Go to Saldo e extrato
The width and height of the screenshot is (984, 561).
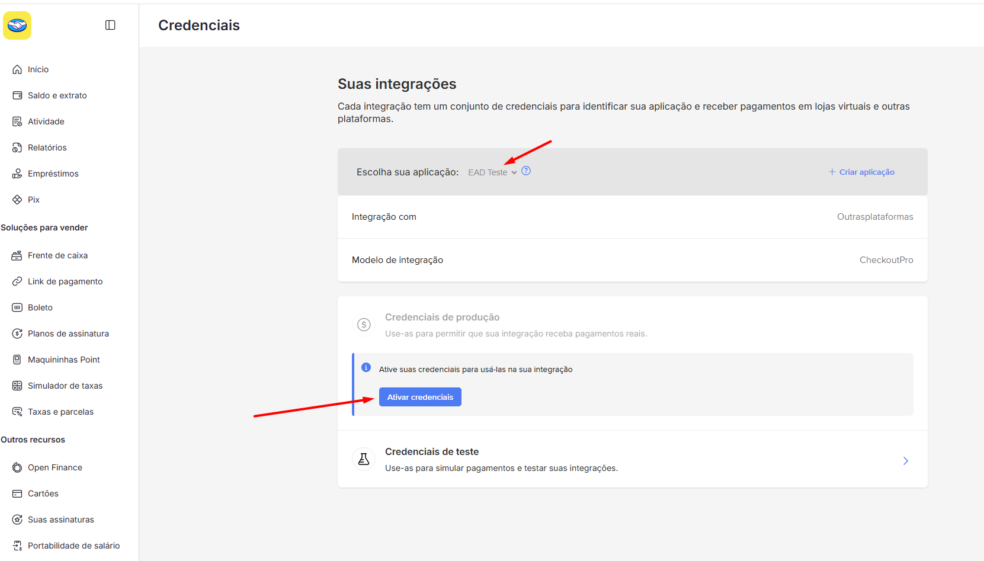pos(57,95)
